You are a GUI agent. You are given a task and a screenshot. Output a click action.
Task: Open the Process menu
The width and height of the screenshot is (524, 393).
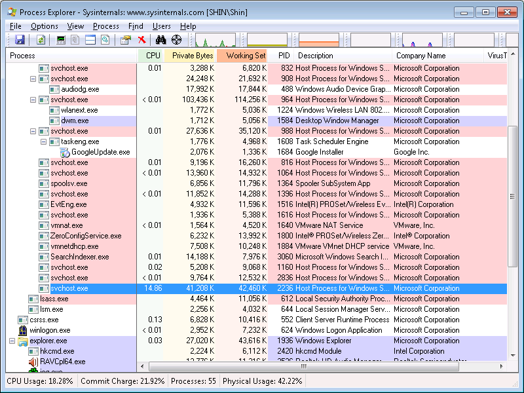point(106,26)
